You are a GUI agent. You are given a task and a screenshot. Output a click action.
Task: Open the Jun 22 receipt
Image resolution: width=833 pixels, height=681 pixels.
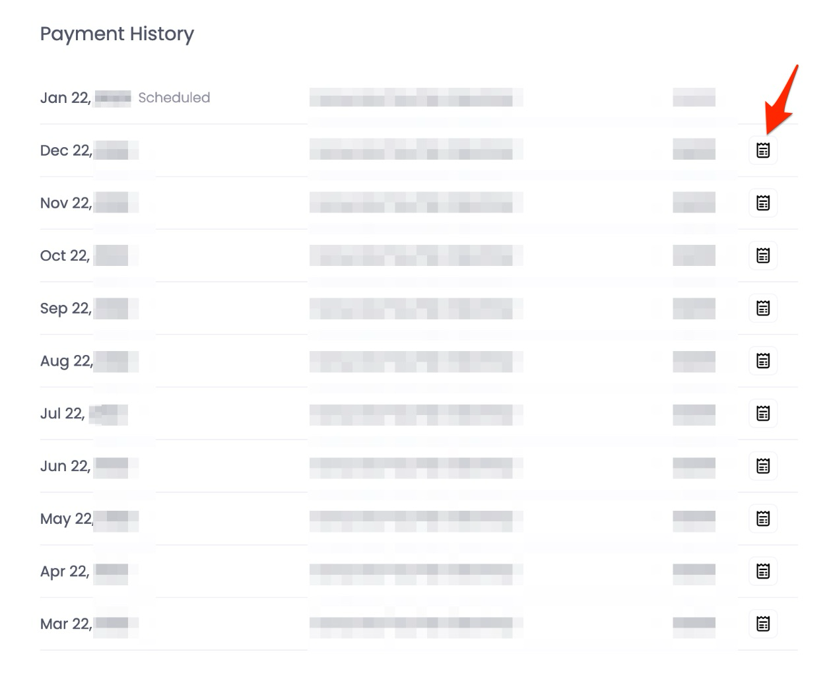(x=763, y=466)
